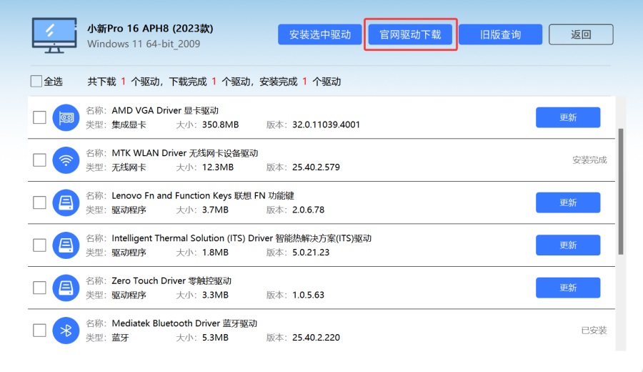This screenshot has height=372, width=643.
Task: Click the MTK WLAN wifi icon
Action: click(x=66, y=160)
